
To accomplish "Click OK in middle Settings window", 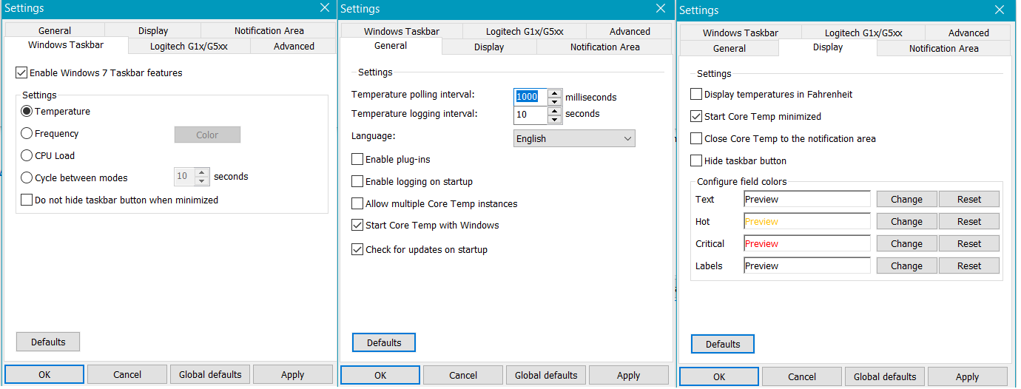I will (x=380, y=375).
